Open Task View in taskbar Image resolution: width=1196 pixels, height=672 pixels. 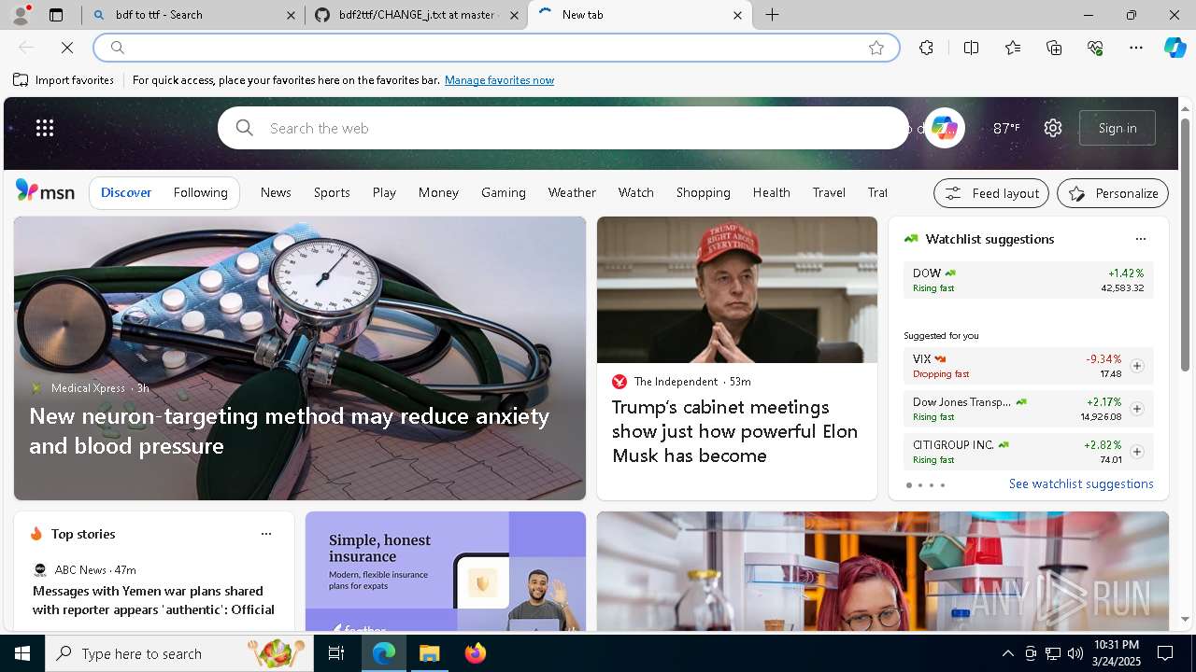[336, 653]
